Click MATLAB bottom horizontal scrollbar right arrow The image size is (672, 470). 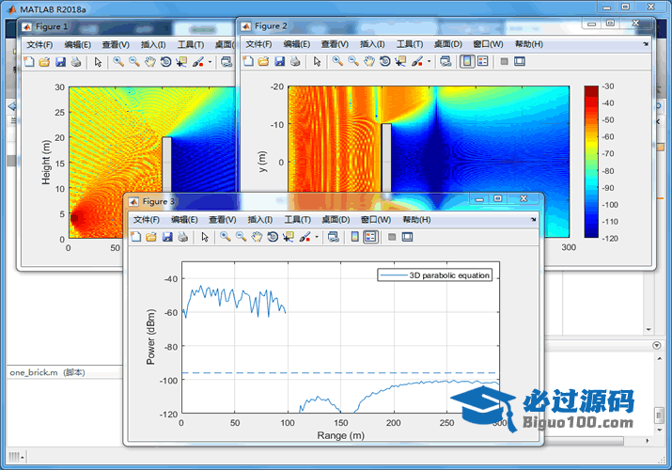pyautogui.click(x=648, y=441)
